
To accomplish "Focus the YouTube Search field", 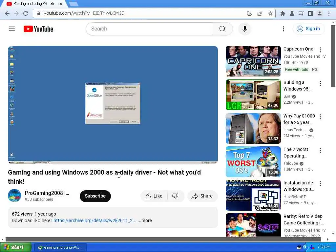I will tap(149, 29).
